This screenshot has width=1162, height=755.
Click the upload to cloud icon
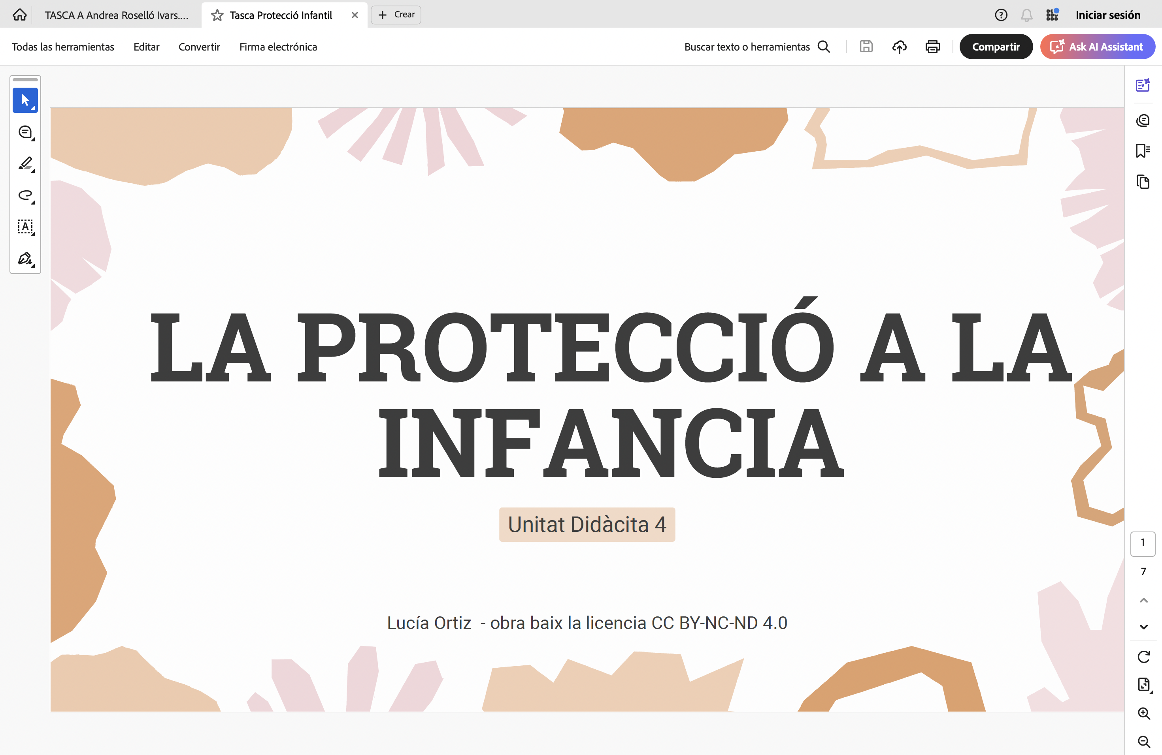click(x=899, y=47)
